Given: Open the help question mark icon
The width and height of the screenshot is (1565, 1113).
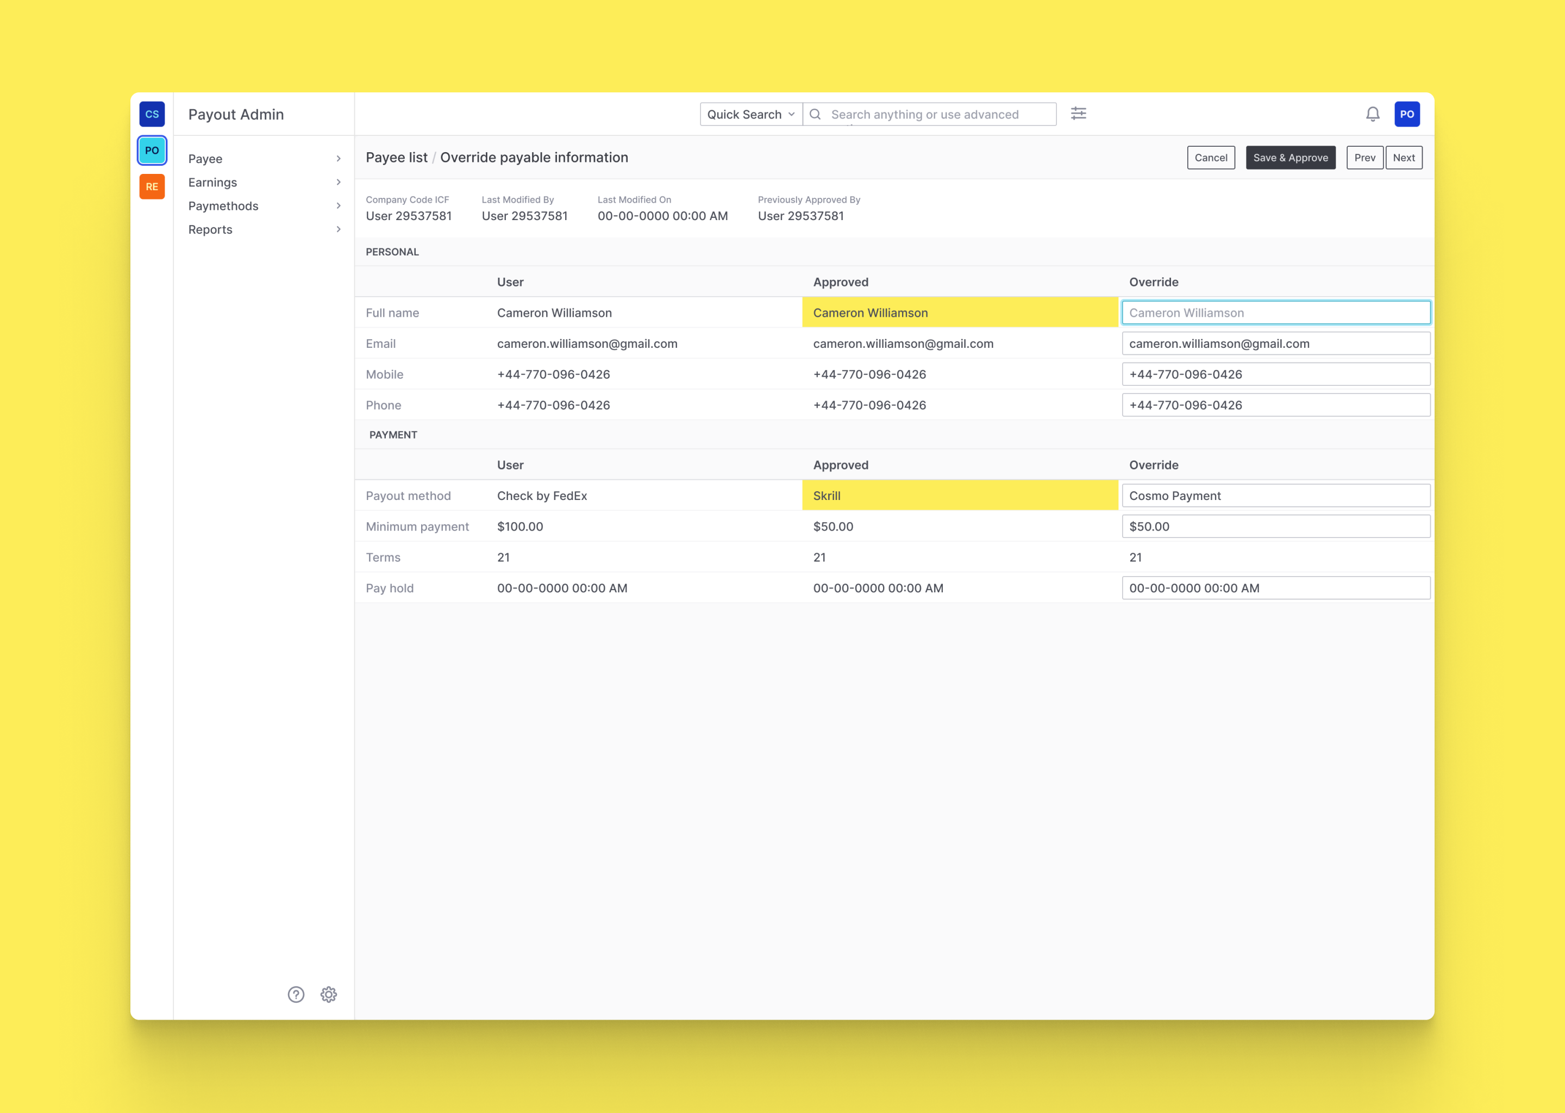Looking at the screenshot, I should point(296,995).
